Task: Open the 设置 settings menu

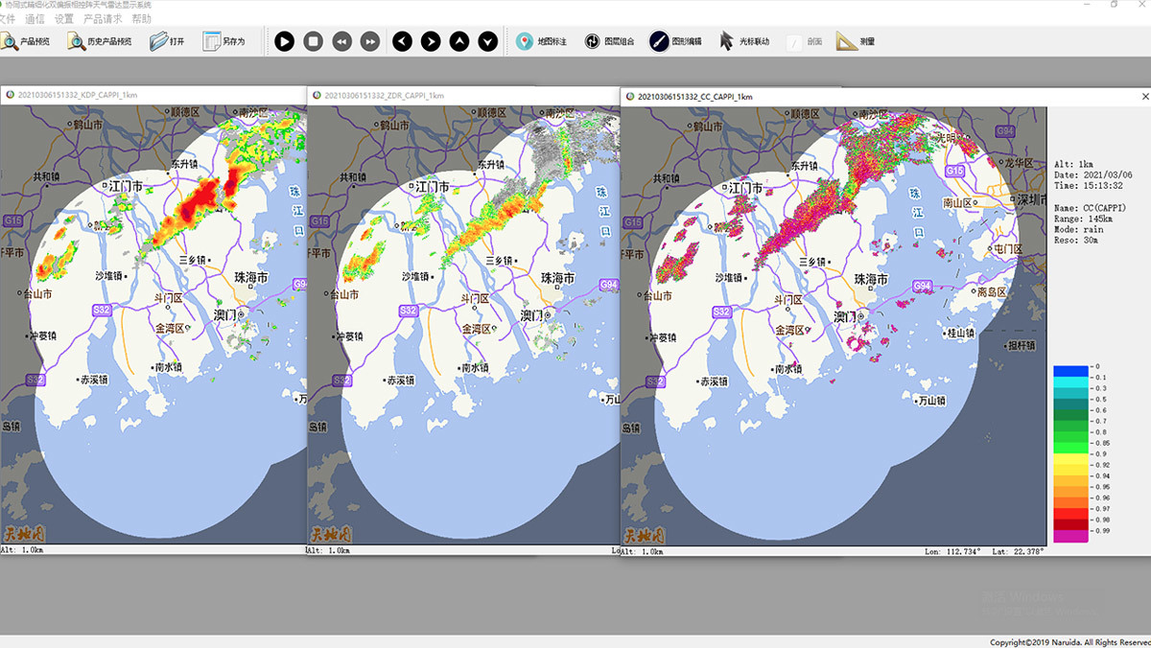Action: coord(64,19)
